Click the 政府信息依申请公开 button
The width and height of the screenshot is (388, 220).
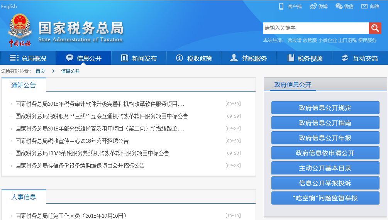click(325, 153)
